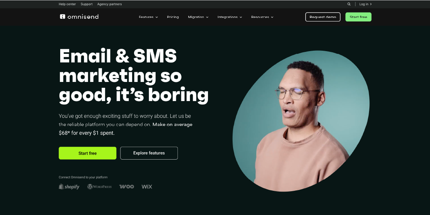Click the Shopify platform logo
The image size is (430, 215).
coord(69,187)
